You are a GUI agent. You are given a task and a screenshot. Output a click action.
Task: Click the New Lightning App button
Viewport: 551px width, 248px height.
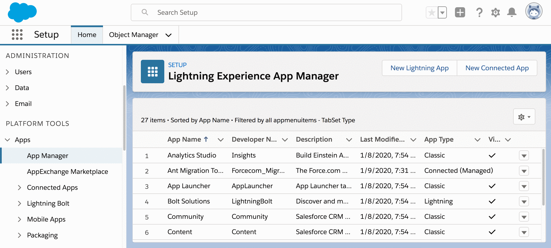click(x=419, y=68)
